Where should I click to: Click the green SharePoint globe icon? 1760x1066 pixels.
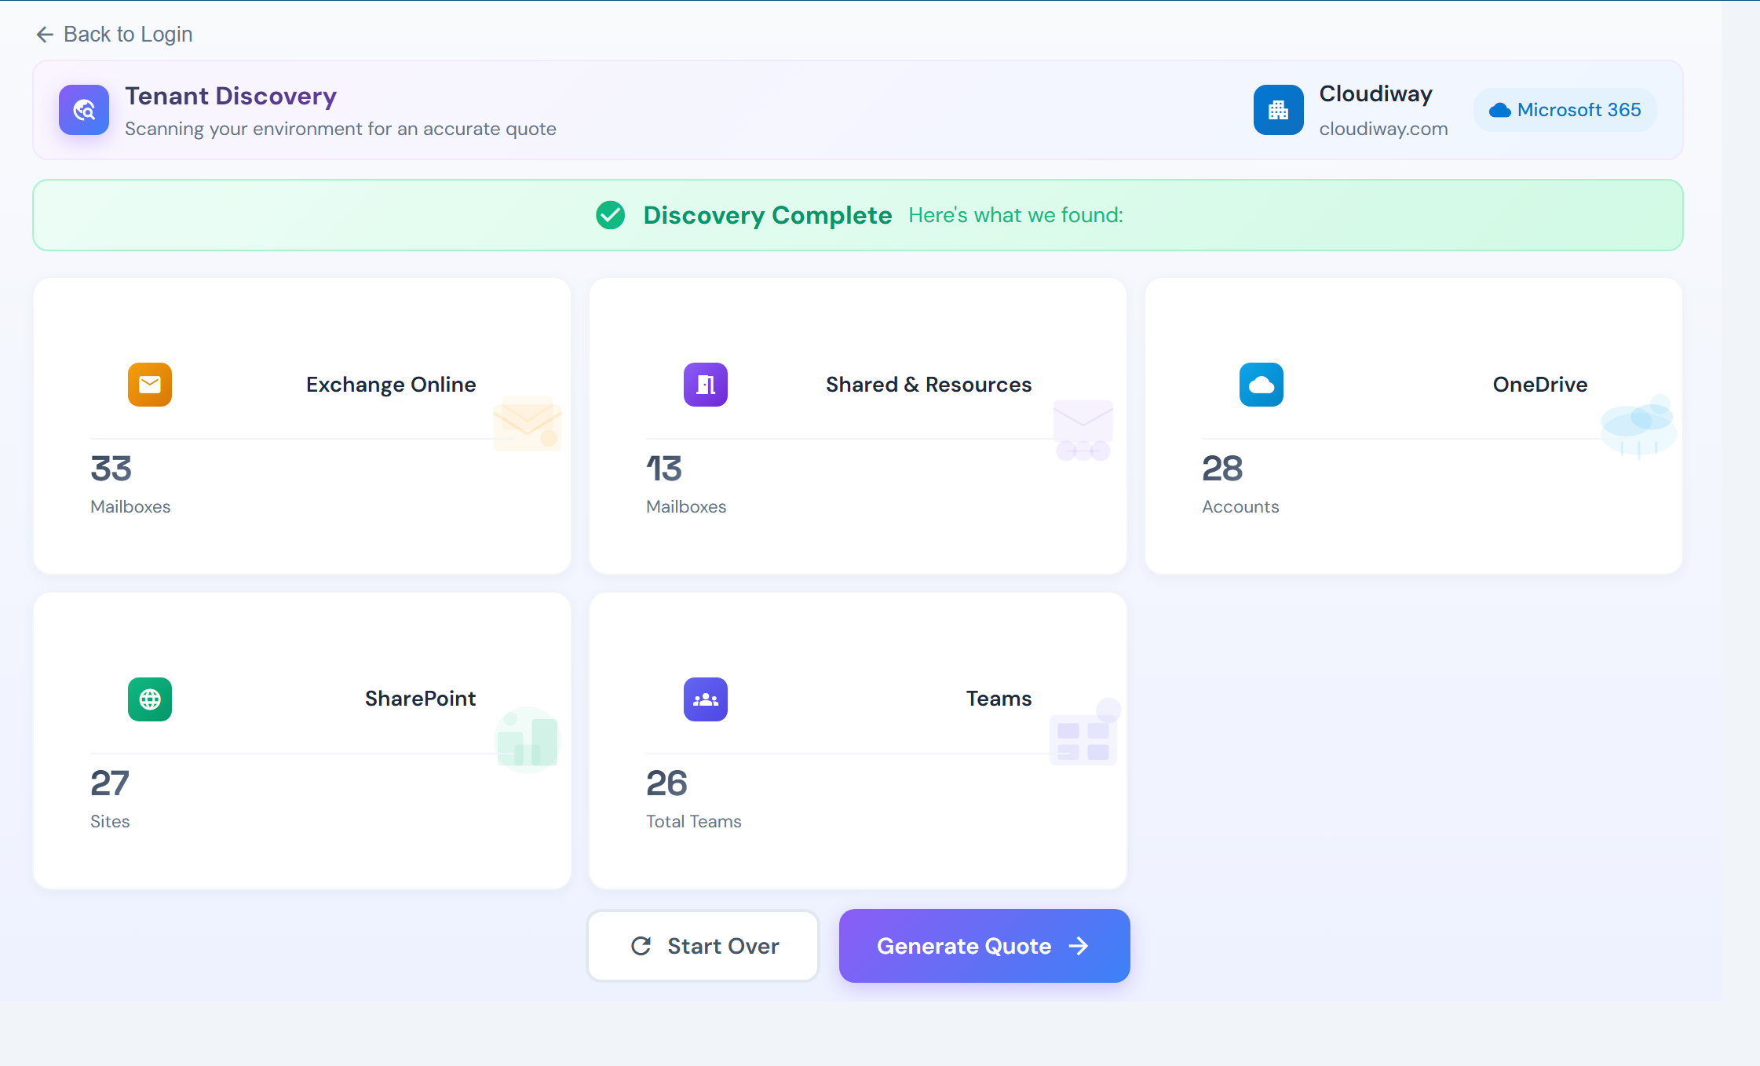click(x=150, y=699)
